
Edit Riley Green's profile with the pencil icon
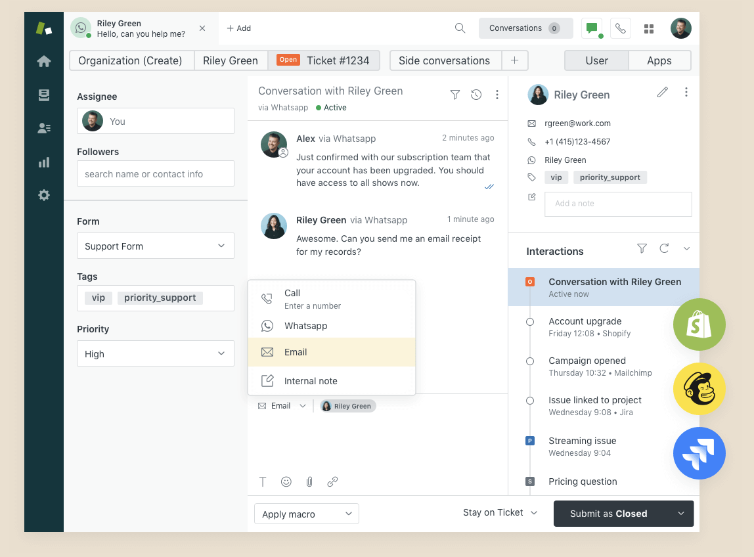663,93
